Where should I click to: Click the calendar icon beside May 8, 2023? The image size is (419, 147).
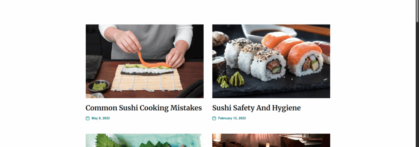(x=87, y=118)
